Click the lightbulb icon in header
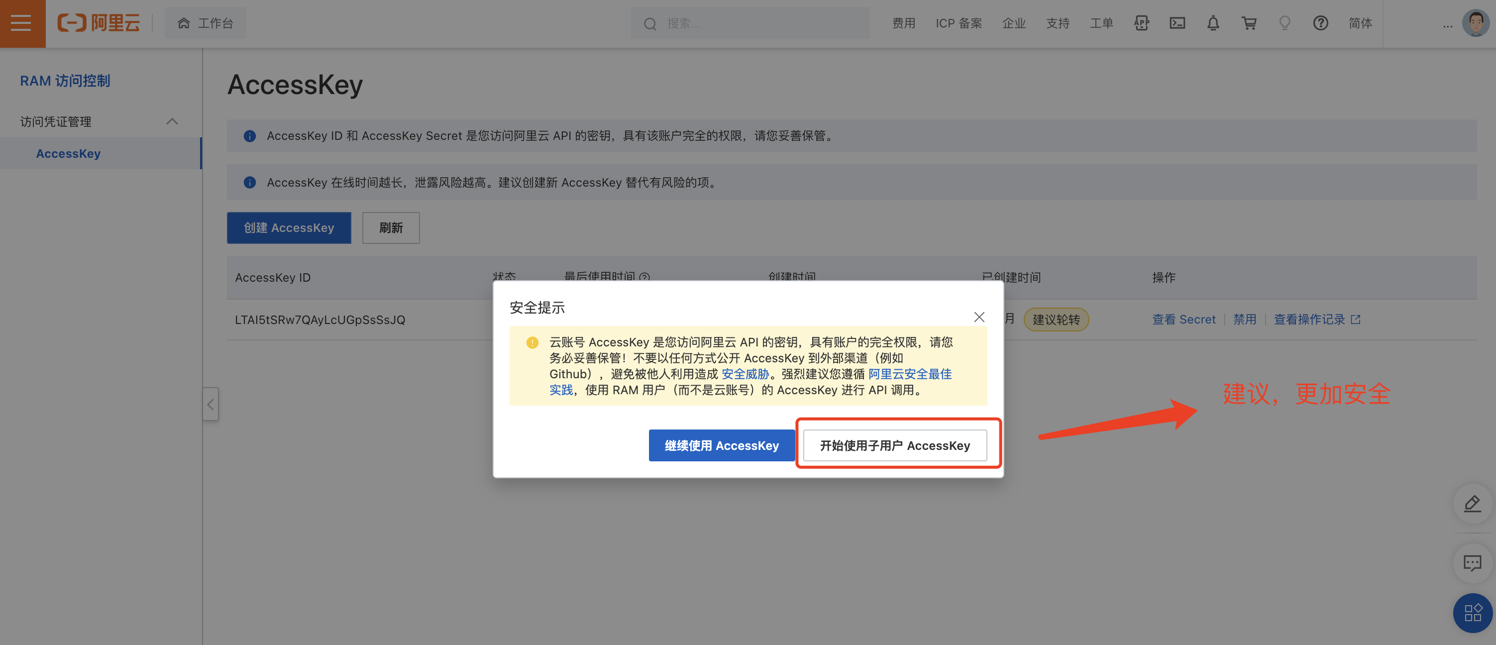This screenshot has width=1496, height=645. point(1284,23)
